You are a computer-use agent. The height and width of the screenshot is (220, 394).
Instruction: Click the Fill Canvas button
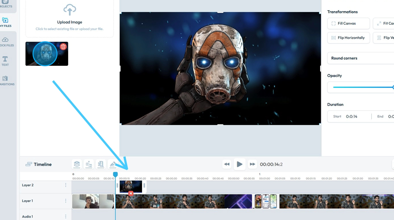(x=349, y=23)
